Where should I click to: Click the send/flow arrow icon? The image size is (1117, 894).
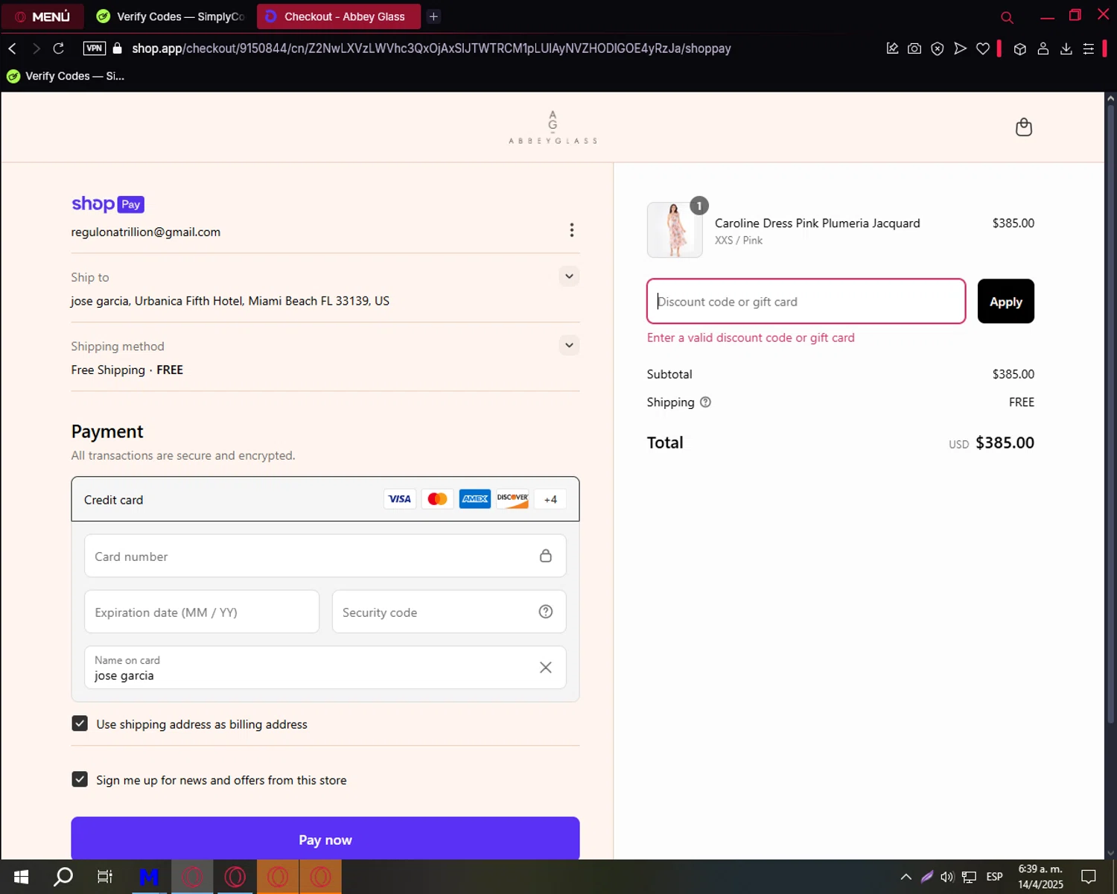click(961, 48)
